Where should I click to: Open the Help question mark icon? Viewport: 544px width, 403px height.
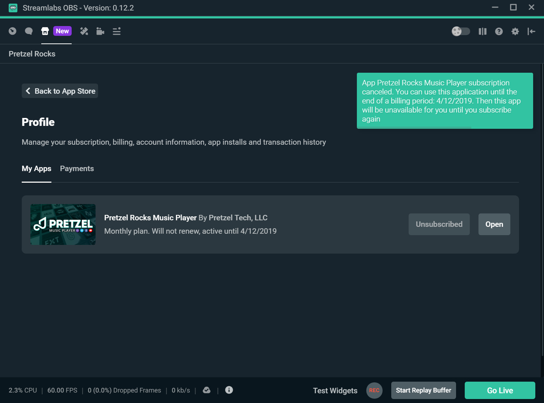click(x=499, y=31)
